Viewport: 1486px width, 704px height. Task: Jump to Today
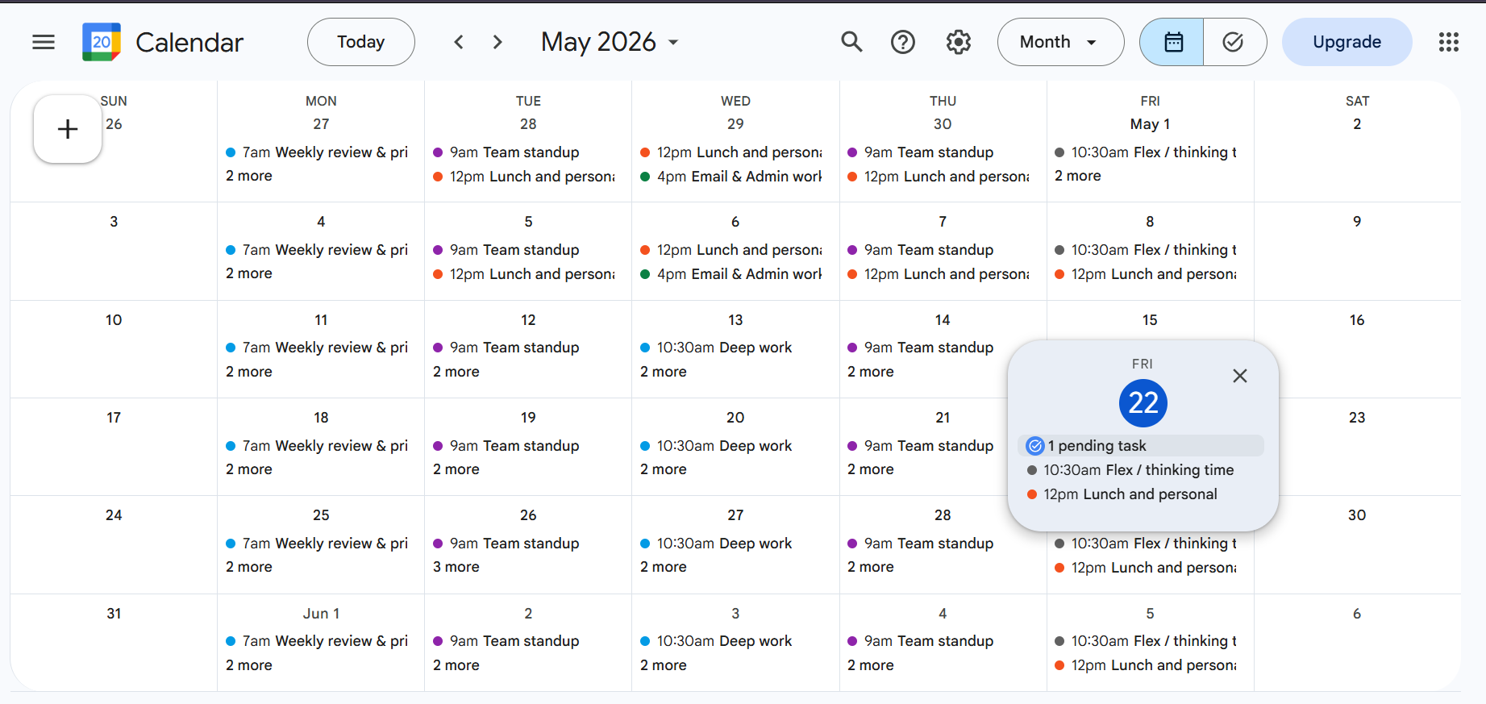coord(361,42)
